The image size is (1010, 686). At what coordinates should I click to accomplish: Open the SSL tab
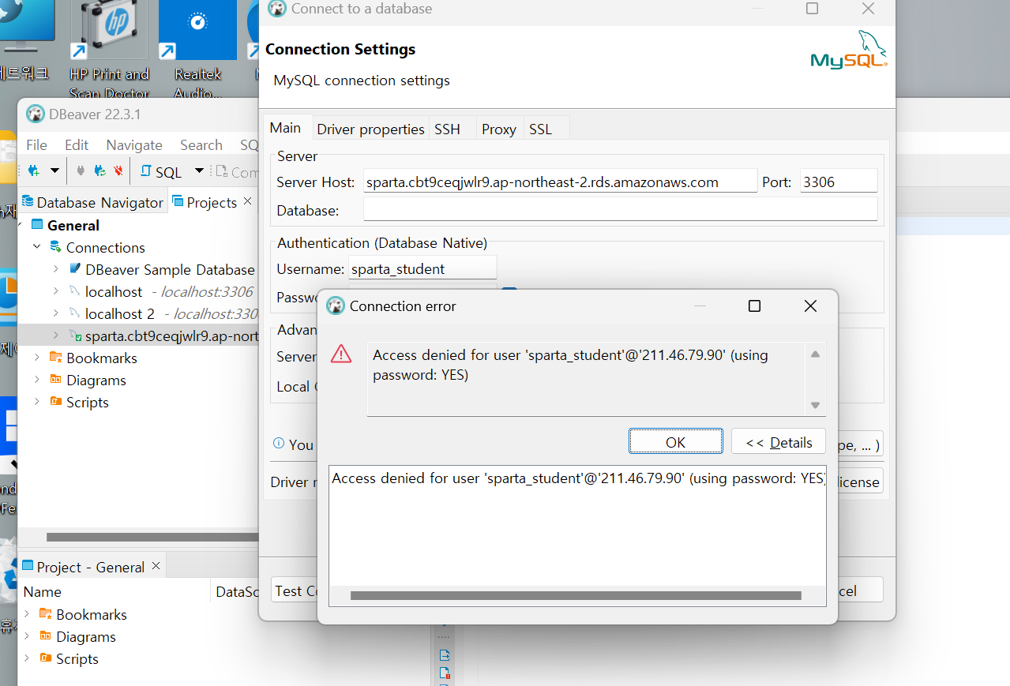541,129
